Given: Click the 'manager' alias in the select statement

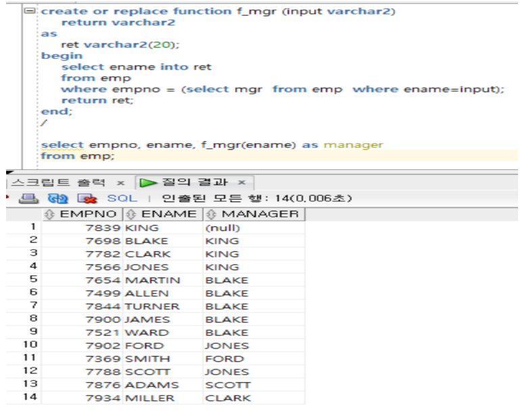Looking at the screenshot, I should pyautogui.click(x=353, y=145).
